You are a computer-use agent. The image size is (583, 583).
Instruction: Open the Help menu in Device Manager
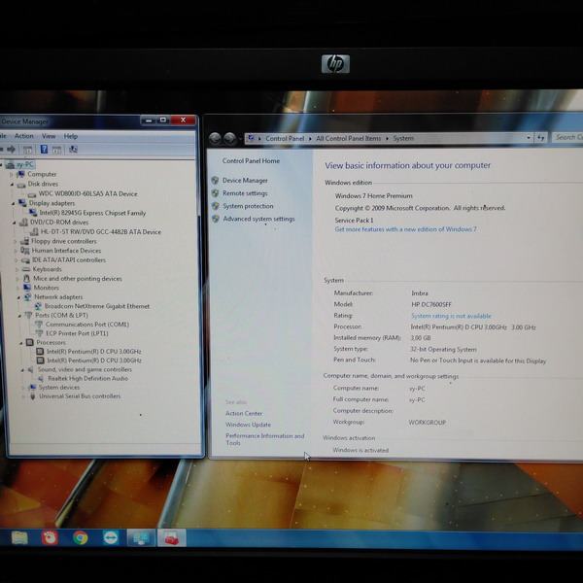point(70,136)
